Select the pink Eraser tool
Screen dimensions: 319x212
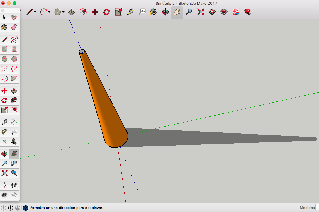(14, 27)
